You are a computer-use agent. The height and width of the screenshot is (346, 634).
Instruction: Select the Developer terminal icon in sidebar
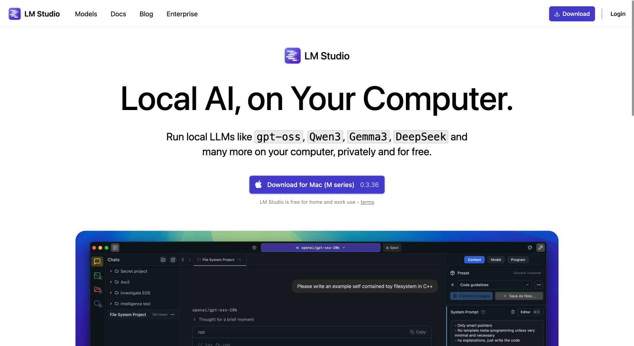[97, 275]
